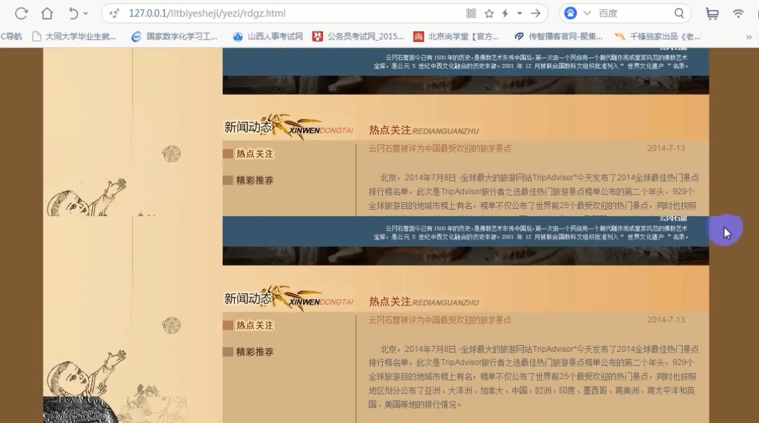The width and height of the screenshot is (759, 423).
Task: Select 精彩推荐 menu in lower news block
Action: 254,352
